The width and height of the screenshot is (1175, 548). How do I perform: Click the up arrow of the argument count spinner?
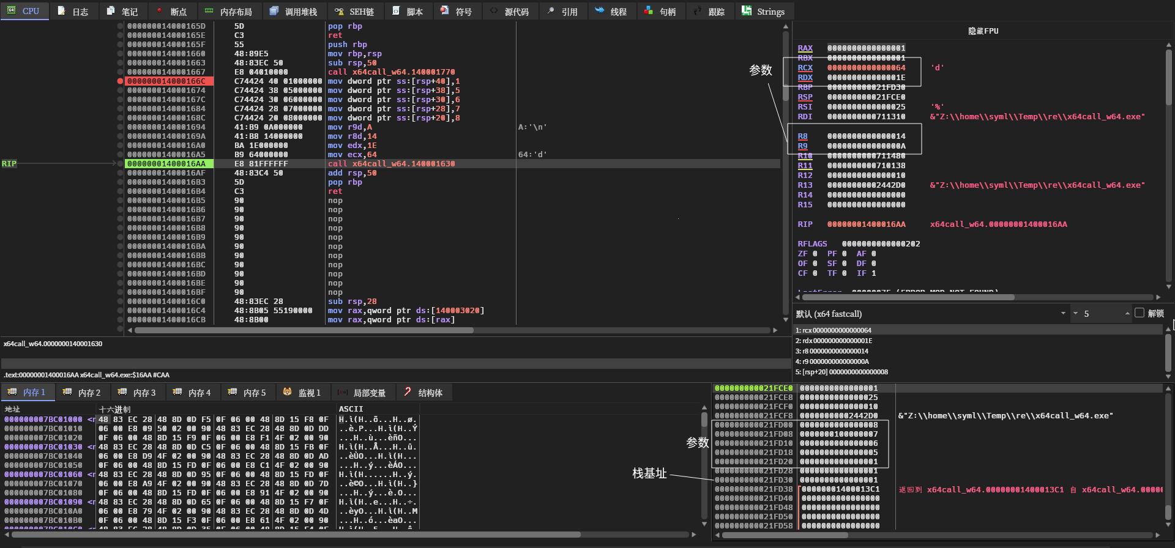click(1127, 312)
